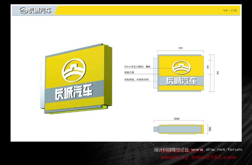Click the Great Wall logo in the header bar
The height and width of the screenshot is (165, 252).
pos(35,11)
